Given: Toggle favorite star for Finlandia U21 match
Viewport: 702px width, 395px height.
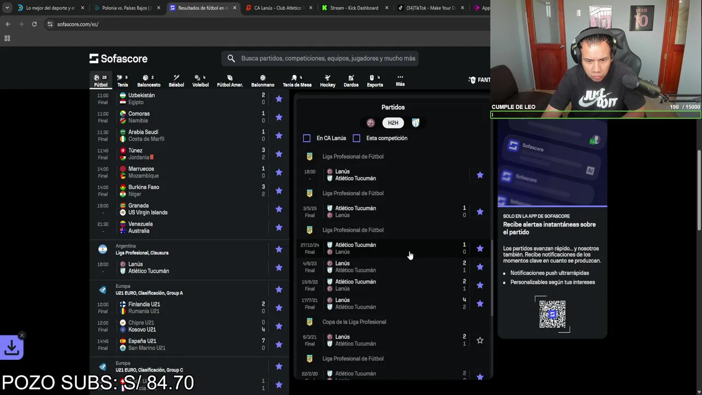Looking at the screenshot, I should [x=279, y=308].
